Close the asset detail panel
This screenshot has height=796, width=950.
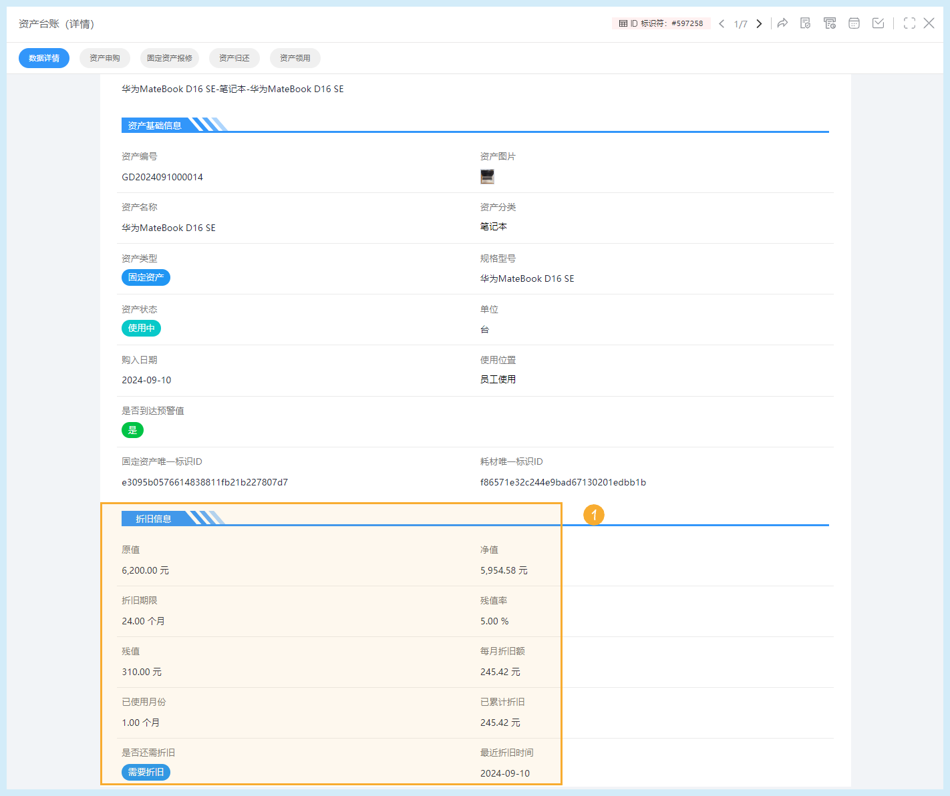point(929,23)
